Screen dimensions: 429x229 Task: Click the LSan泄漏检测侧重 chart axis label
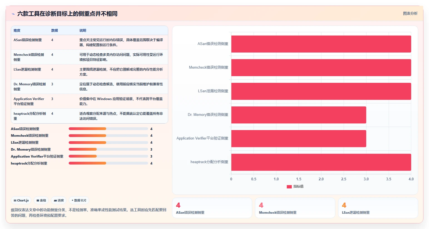(x=213, y=91)
